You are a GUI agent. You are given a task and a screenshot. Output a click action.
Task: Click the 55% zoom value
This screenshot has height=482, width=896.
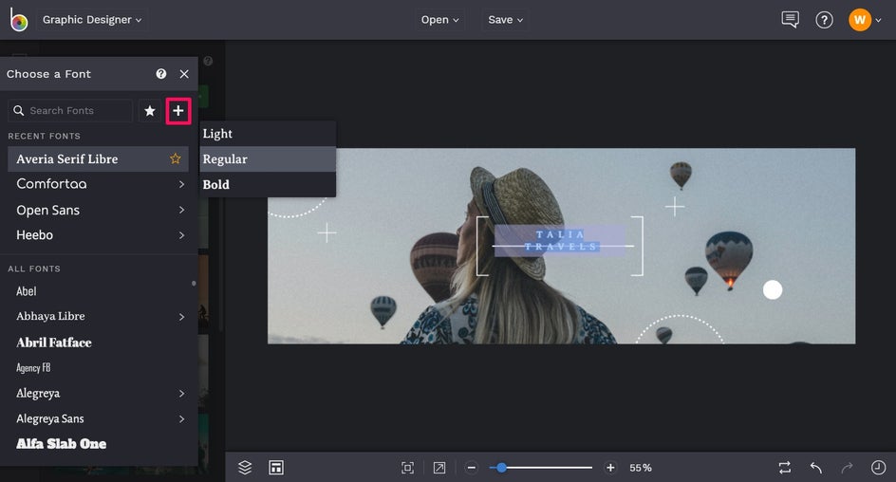641,468
